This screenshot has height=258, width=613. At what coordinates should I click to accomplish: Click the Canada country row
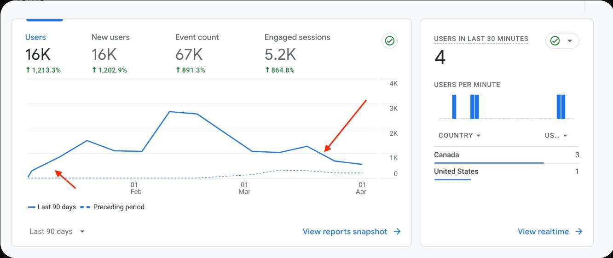pos(506,155)
